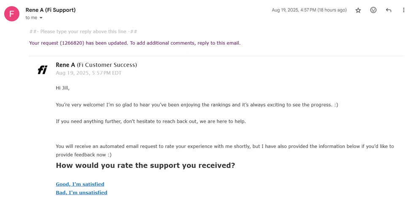The image size is (405, 210).
Task: Click the "You're very welcome!" paragraph
Action: (x=197, y=105)
